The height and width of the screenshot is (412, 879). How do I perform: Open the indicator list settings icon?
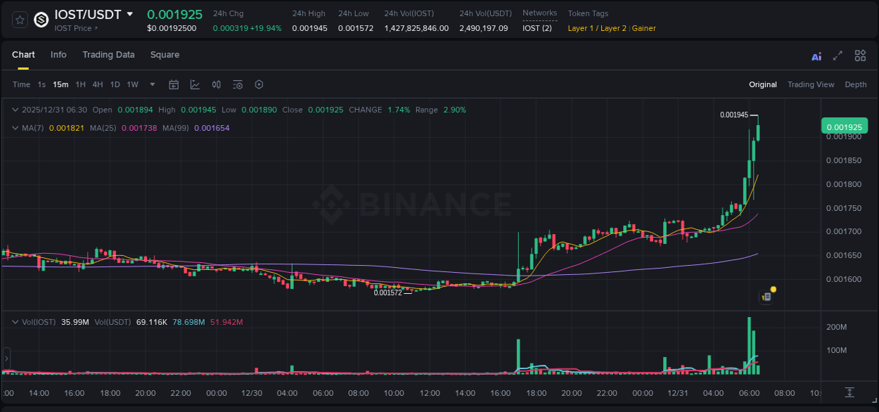click(237, 84)
